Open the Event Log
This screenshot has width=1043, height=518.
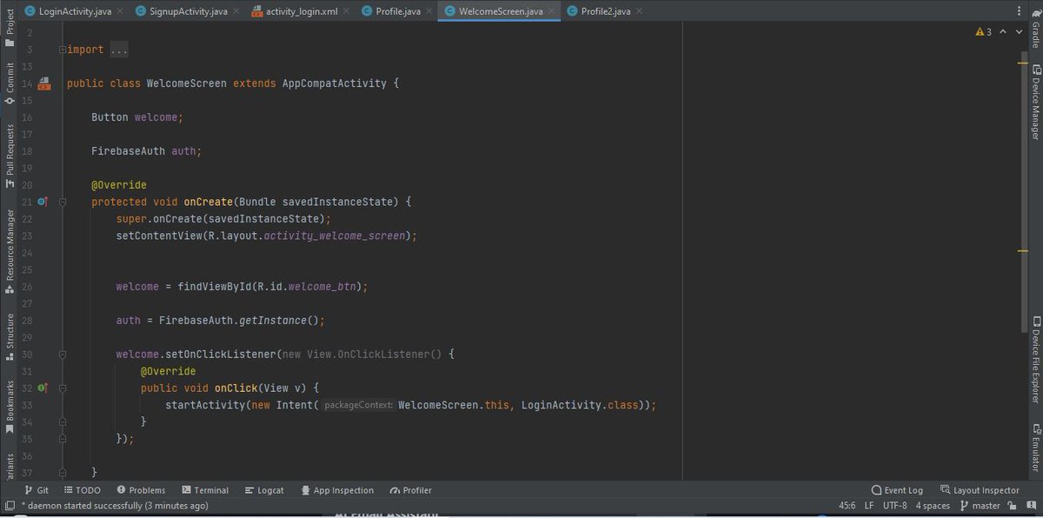898,490
